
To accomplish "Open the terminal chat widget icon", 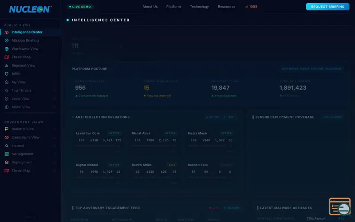I will coord(340,206).
